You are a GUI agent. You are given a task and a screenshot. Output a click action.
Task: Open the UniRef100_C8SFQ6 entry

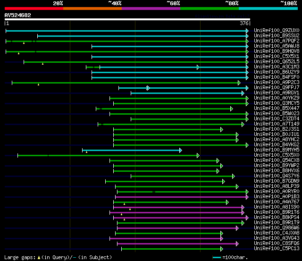[x=277, y=244]
